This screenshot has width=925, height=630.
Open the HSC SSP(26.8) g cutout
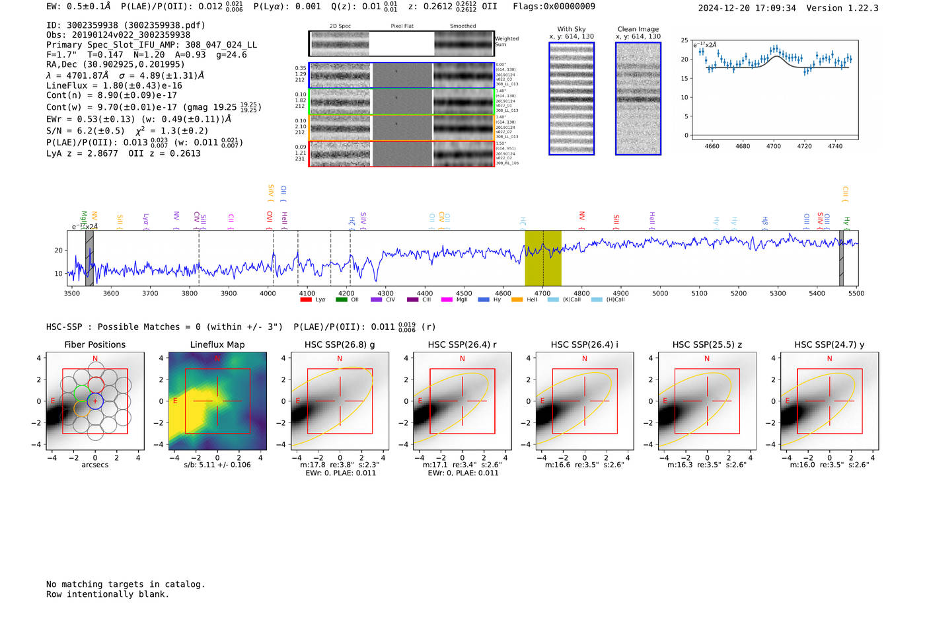tap(340, 401)
